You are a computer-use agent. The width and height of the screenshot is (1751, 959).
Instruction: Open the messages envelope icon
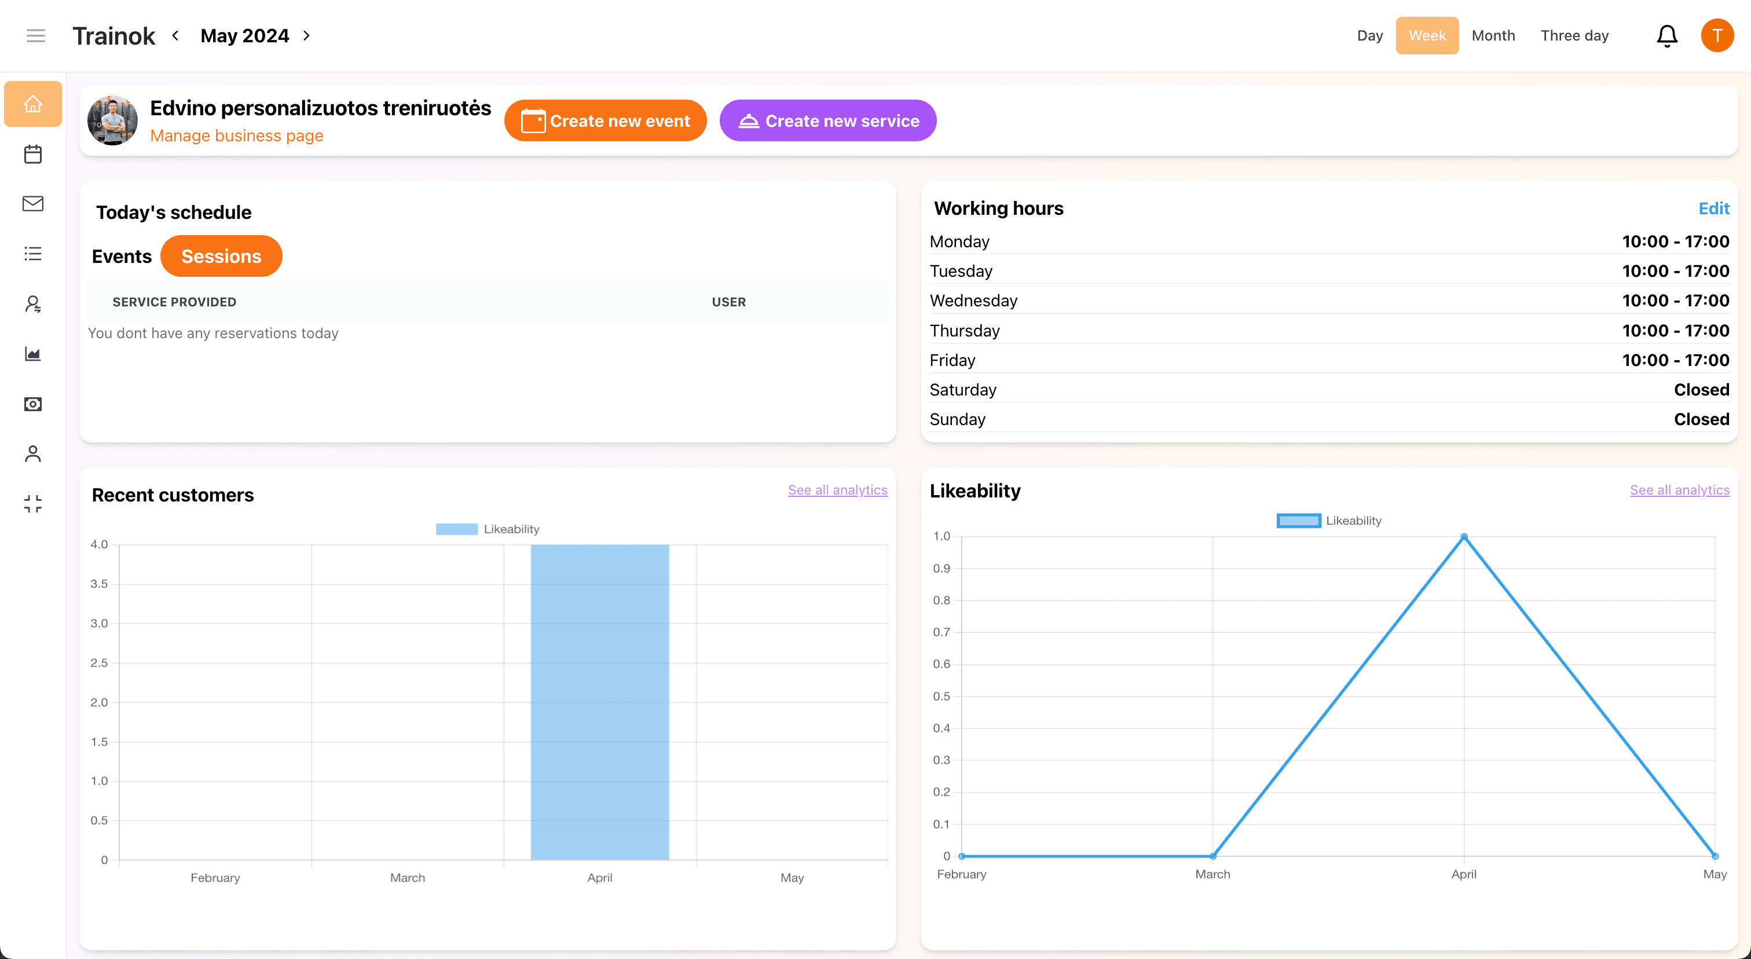(32, 204)
